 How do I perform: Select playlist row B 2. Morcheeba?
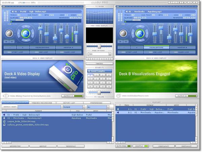(x=156, y=113)
